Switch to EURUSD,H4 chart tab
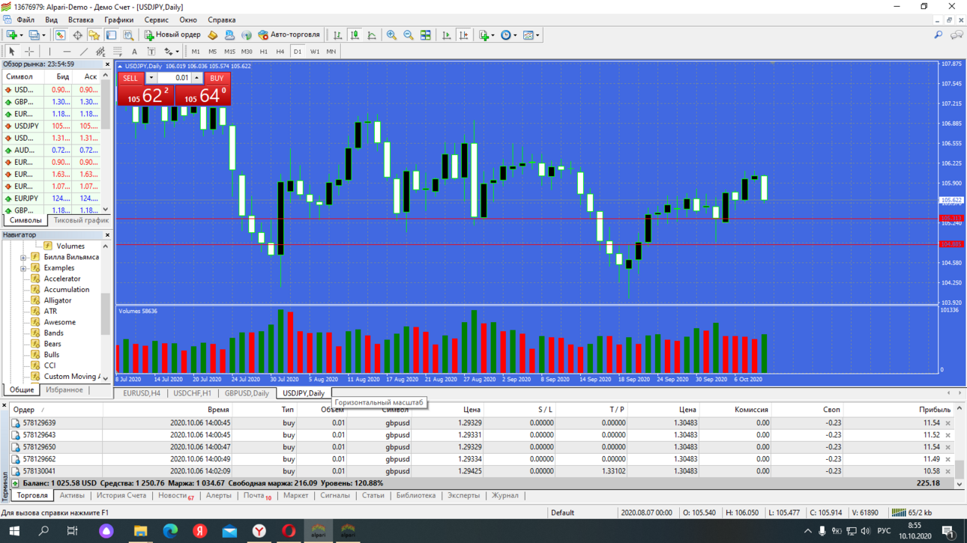The height and width of the screenshot is (543, 967). 141,393
